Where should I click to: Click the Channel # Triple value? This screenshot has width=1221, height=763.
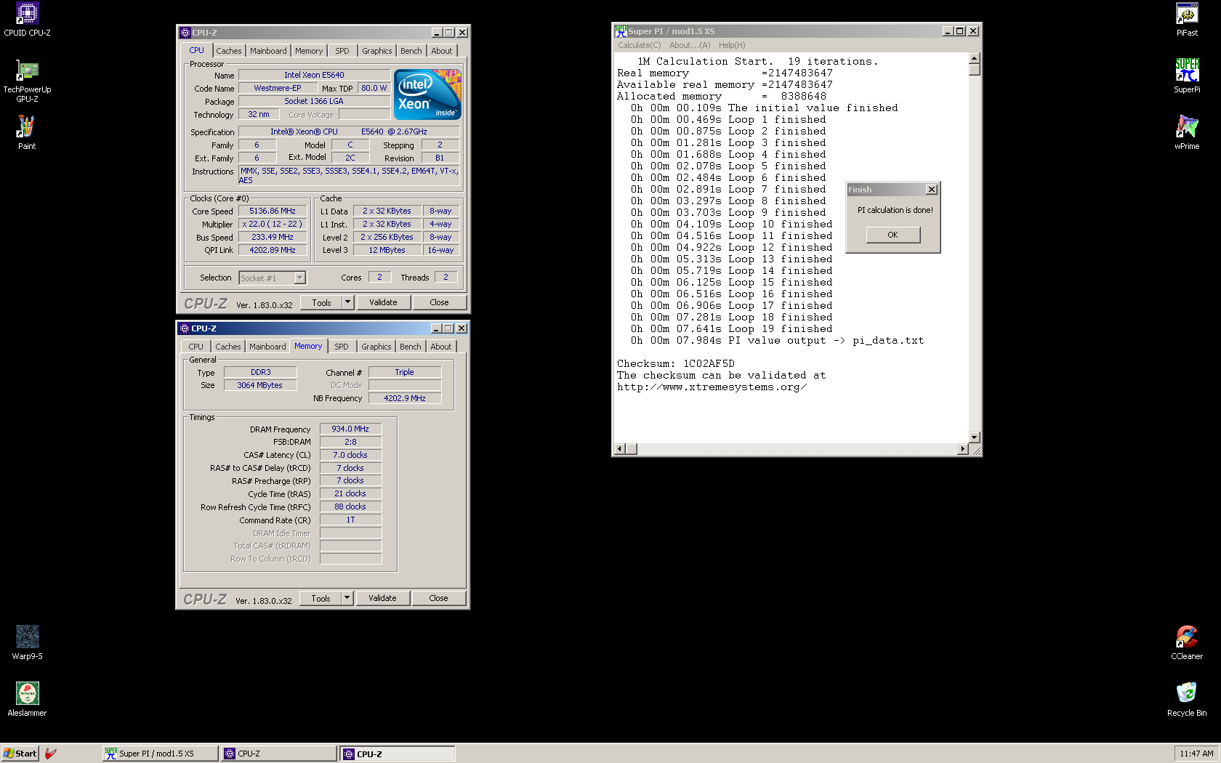(405, 372)
